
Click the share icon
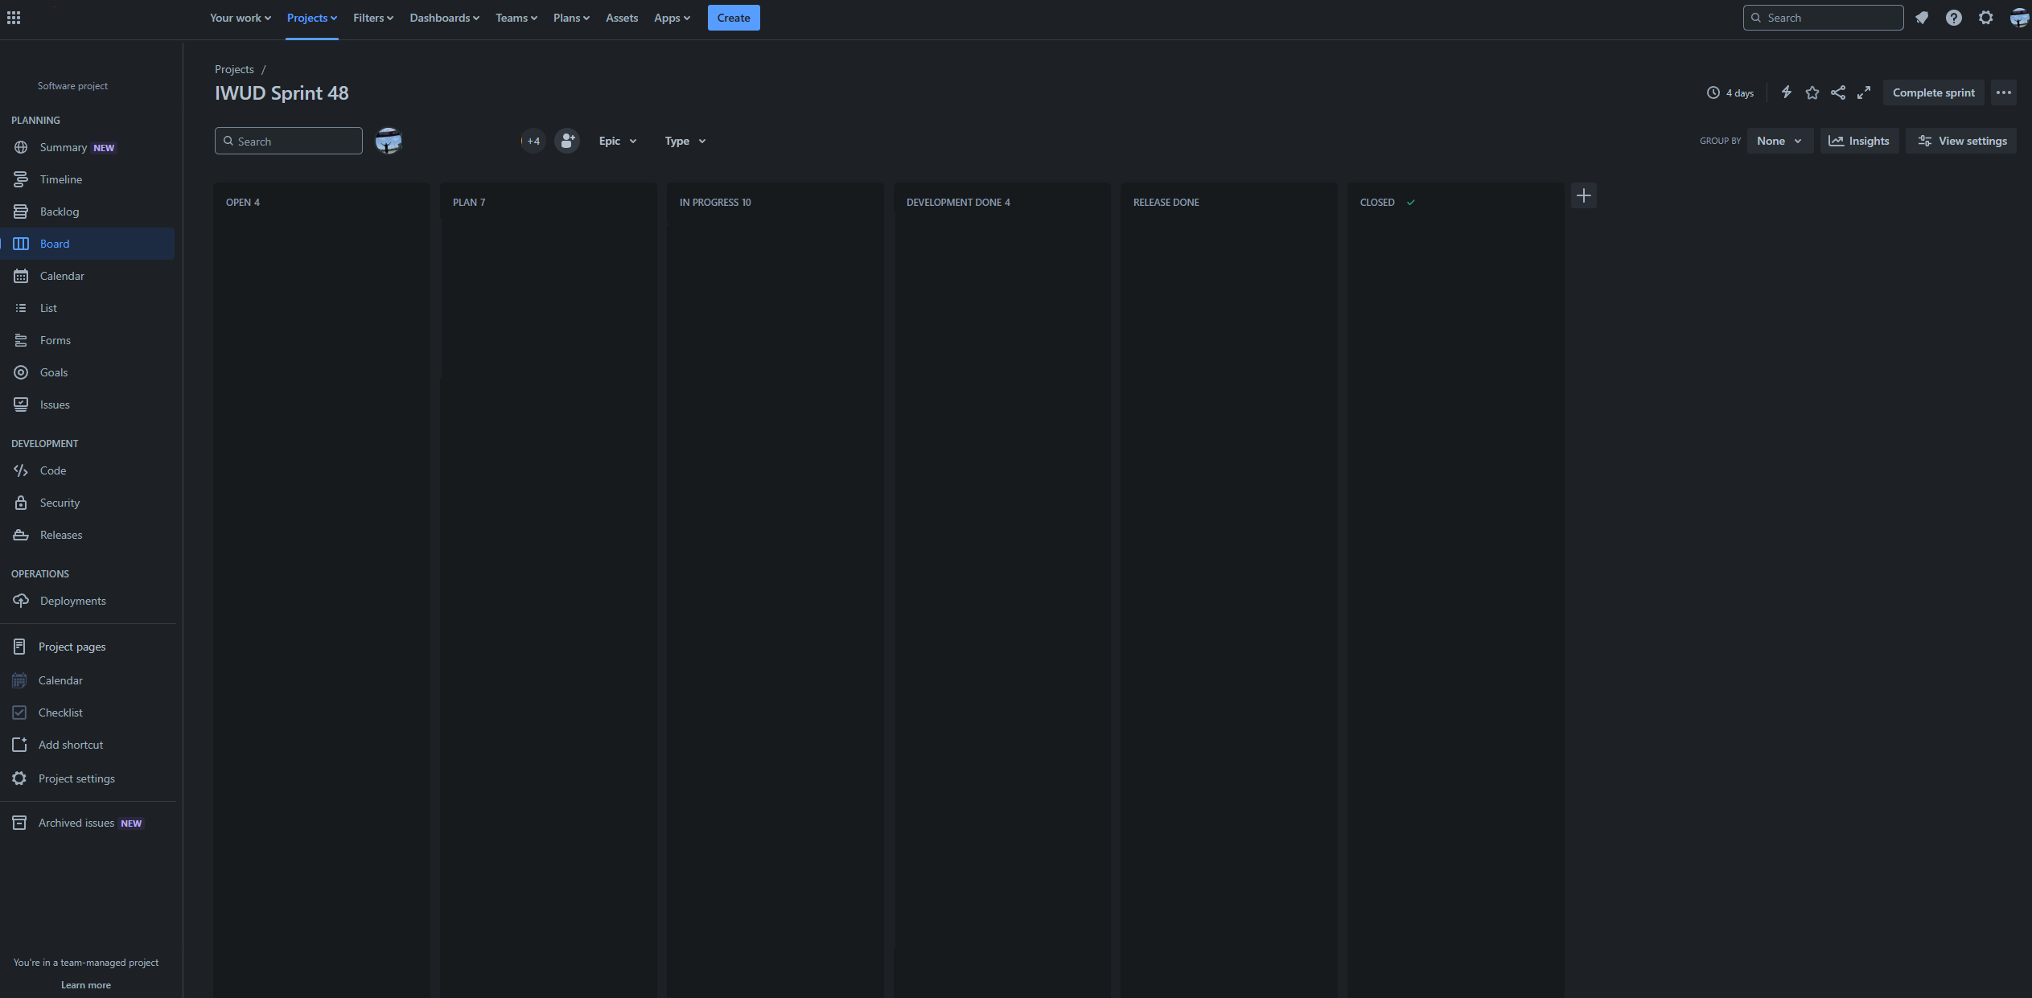click(1837, 92)
